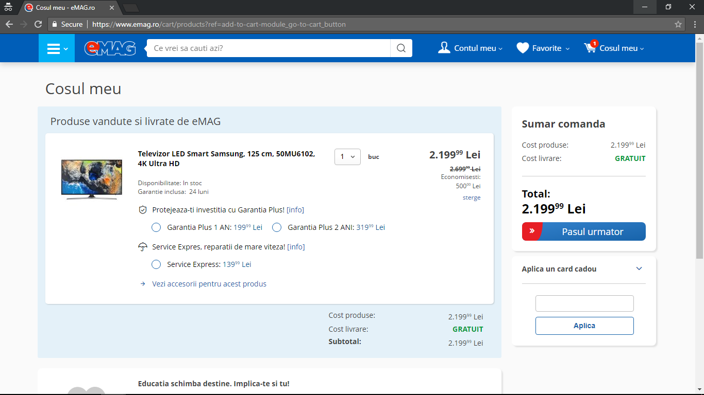This screenshot has height=395, width=704.
Task: Go back with the browser back arrow
Action: click(9, 24)
